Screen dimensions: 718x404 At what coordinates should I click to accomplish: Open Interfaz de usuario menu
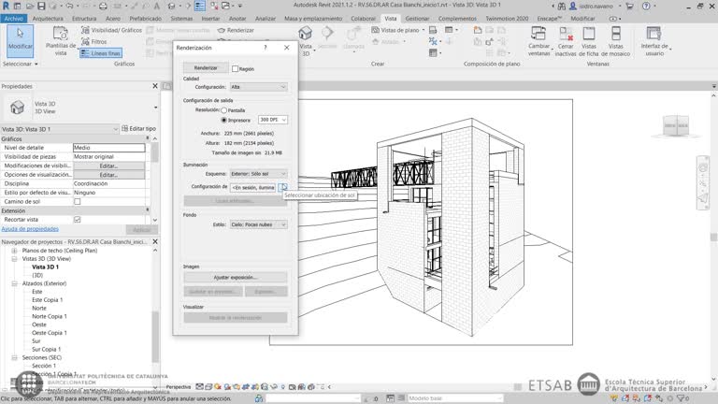[x=654, y=41]
